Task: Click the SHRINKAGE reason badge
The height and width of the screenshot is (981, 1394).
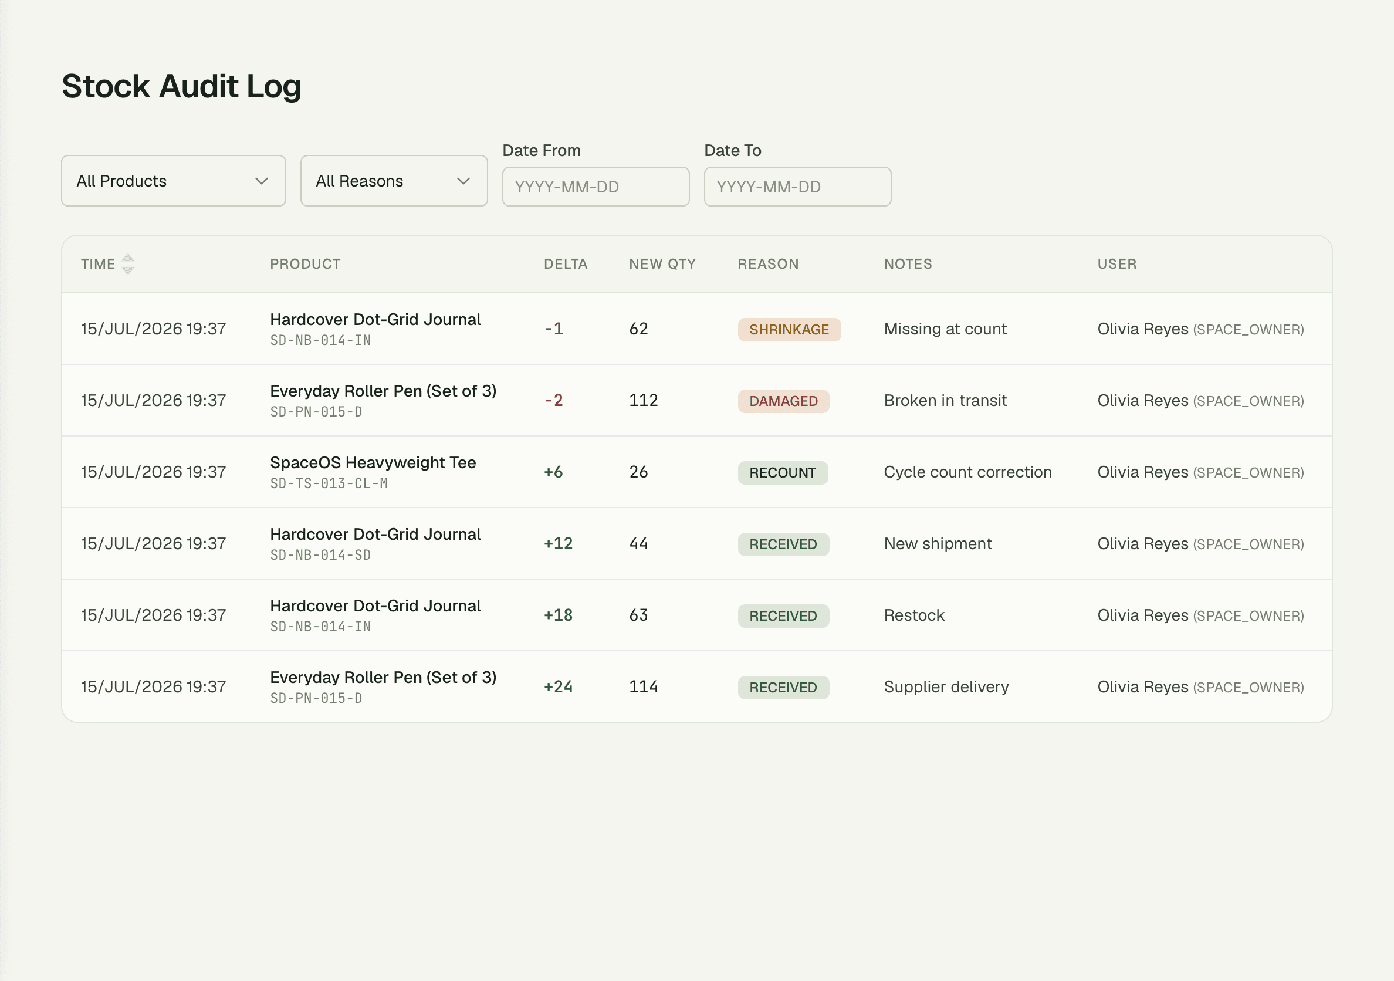Action: tap(789, 330)
